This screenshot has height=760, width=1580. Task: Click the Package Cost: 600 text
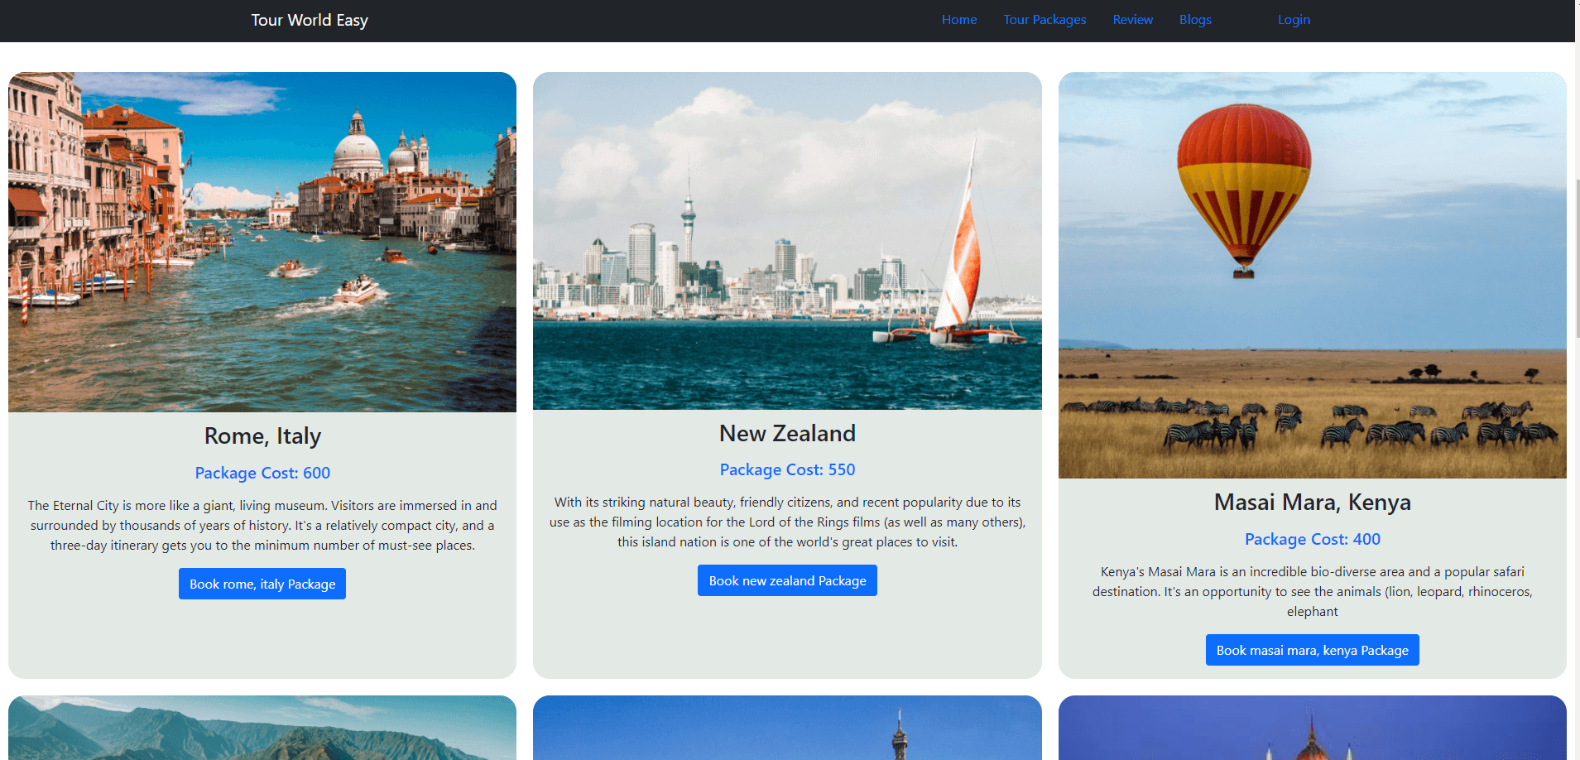(262, 473)
